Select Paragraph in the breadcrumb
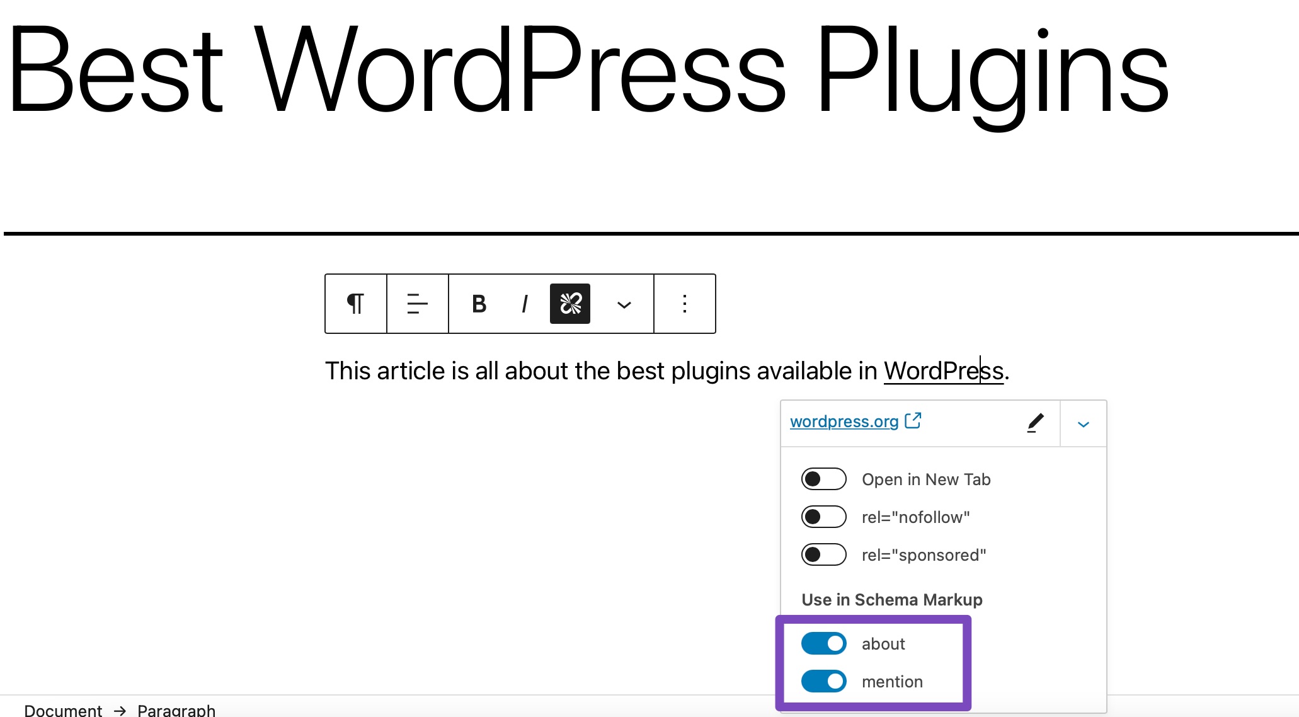 pyautogui.click(x=176, y=710)
